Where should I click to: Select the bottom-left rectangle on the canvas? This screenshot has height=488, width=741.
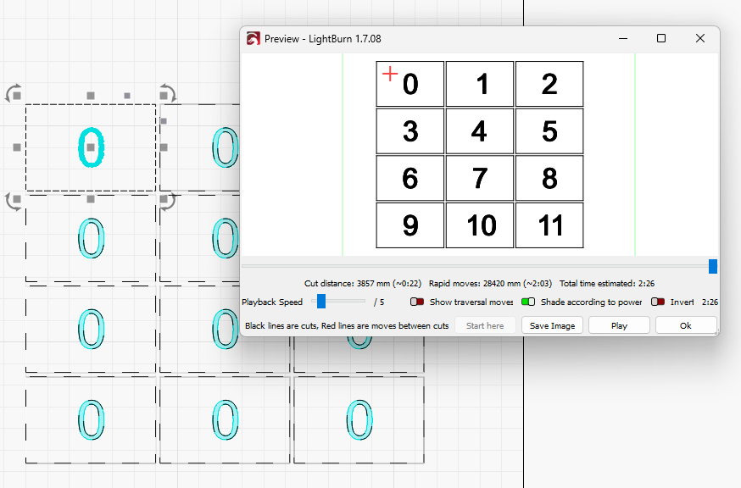[91, 420]
